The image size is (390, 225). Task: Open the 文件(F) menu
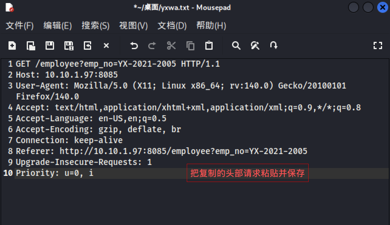click(20, 26)
